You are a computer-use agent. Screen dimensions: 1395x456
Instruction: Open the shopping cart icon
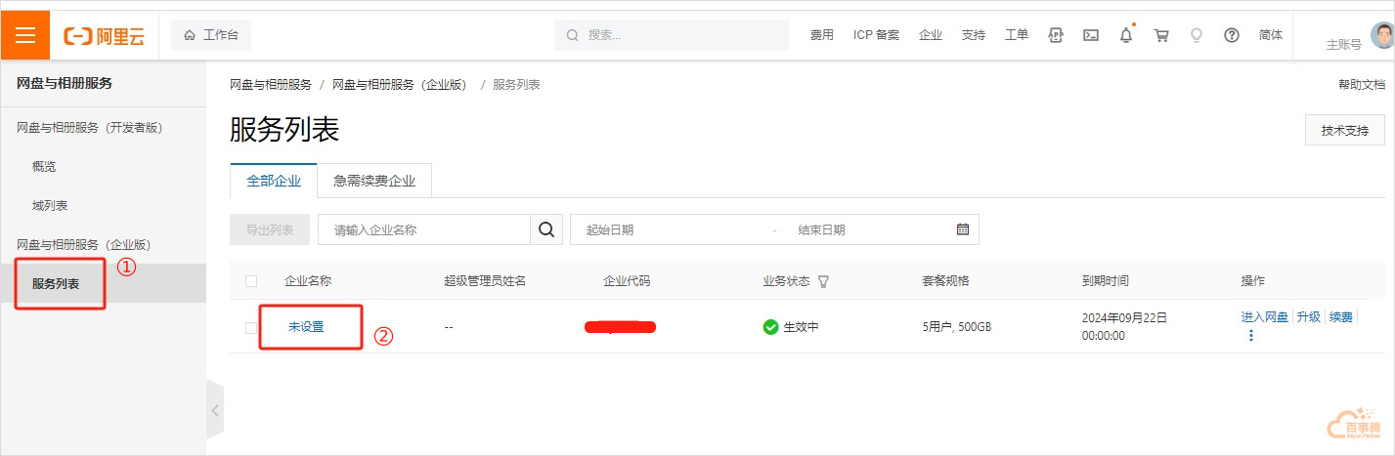[x=1161, y=35]
